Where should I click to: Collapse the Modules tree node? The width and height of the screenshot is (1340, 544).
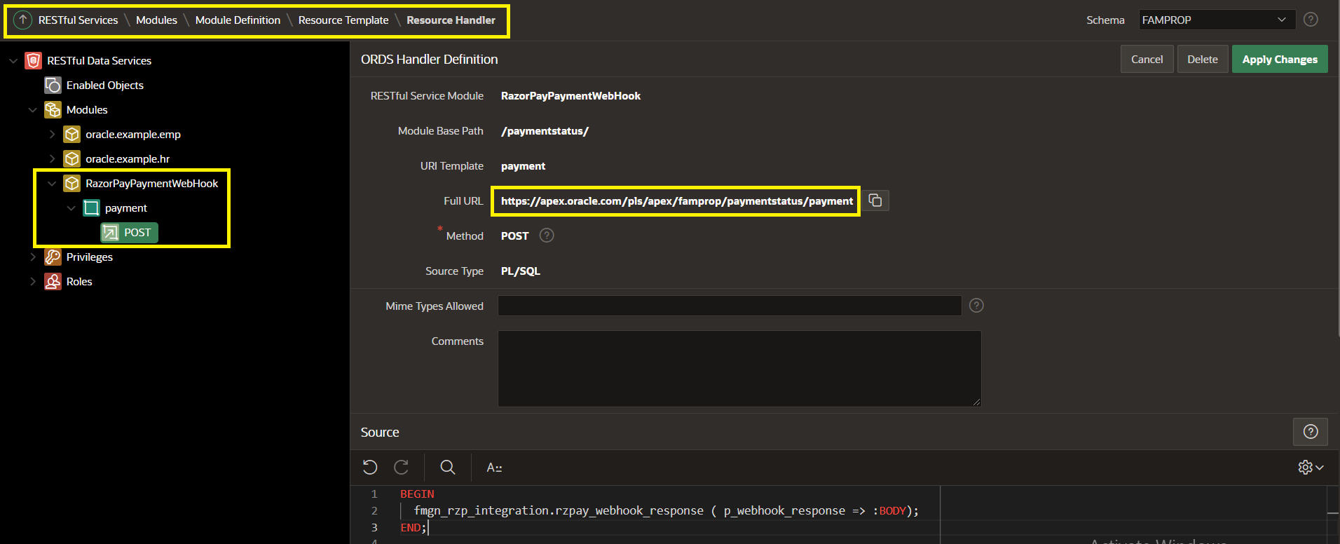[32, 110]
